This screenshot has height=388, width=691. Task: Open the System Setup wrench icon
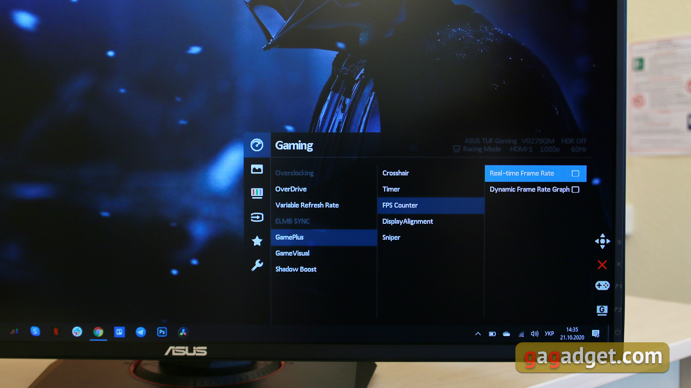click(257, 265)
